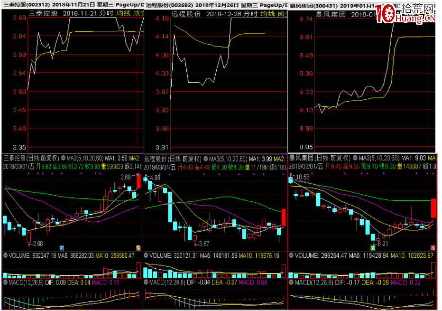Click the 4.69 high price marker
The height and width of the screenshot is (311, 442).
(x=155, y=178)
